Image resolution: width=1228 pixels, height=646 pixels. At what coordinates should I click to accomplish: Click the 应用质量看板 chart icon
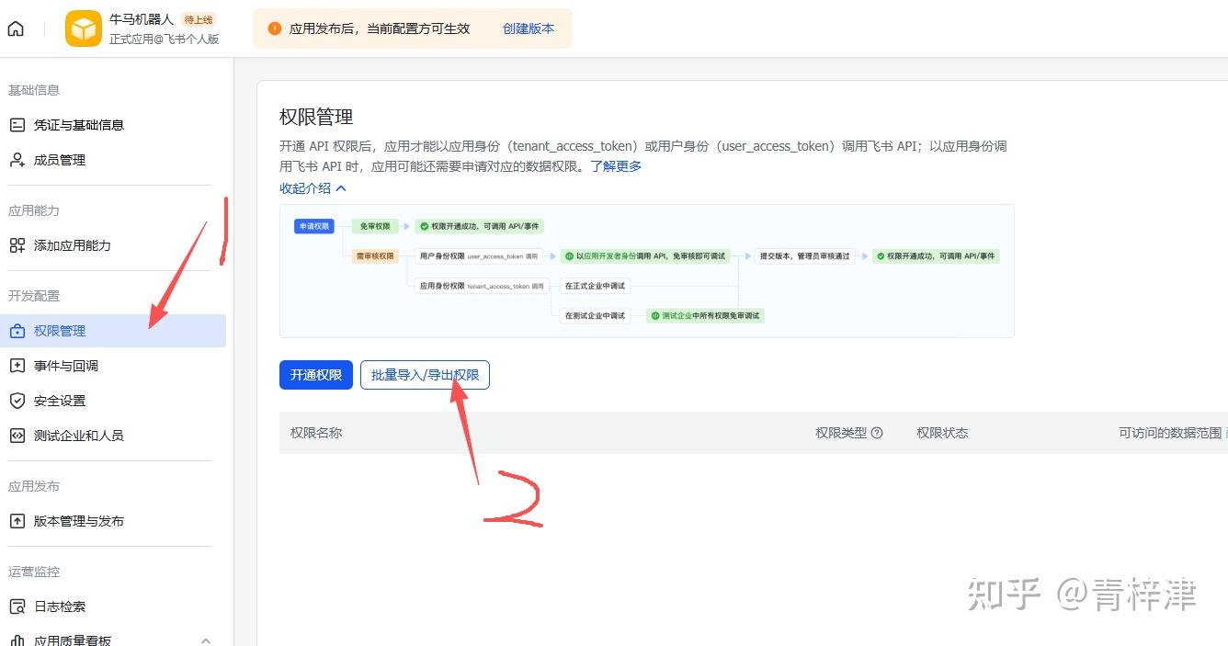[17, 640]
